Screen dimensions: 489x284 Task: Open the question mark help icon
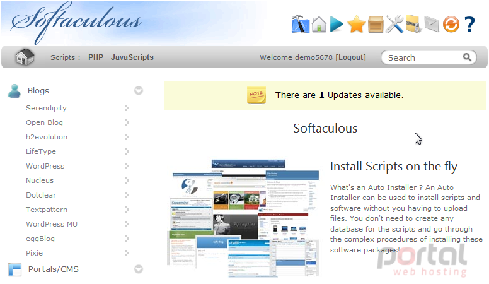click(469, 25)
